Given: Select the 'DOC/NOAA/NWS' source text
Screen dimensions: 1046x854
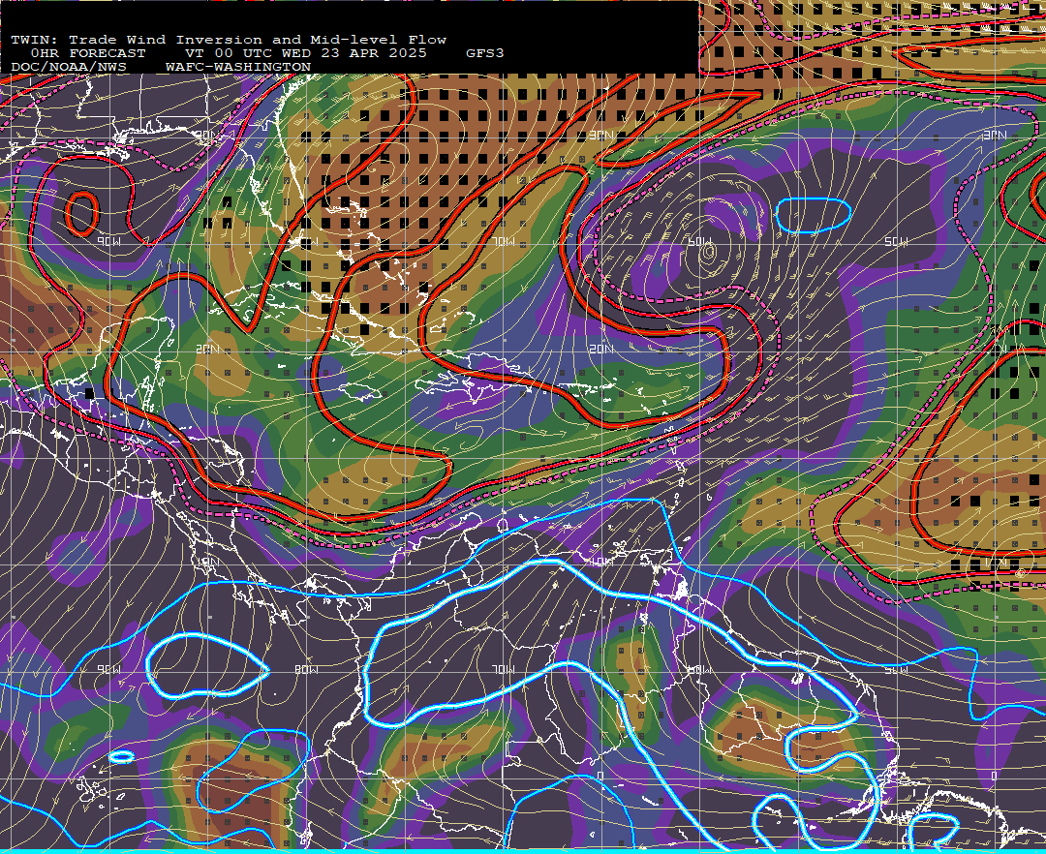Looking at the screenshot, I should [69, 67].
